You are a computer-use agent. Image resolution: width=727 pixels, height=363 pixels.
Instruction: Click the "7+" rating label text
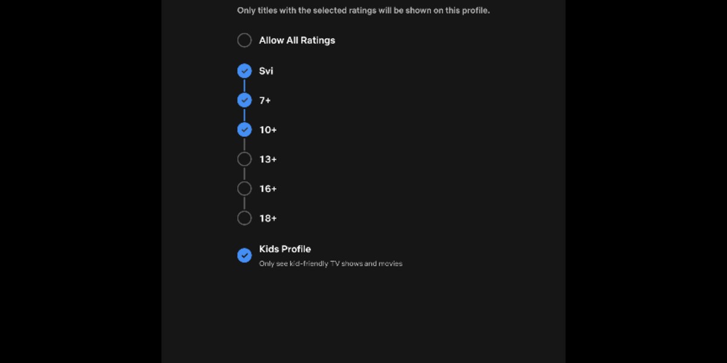point(265,100)
